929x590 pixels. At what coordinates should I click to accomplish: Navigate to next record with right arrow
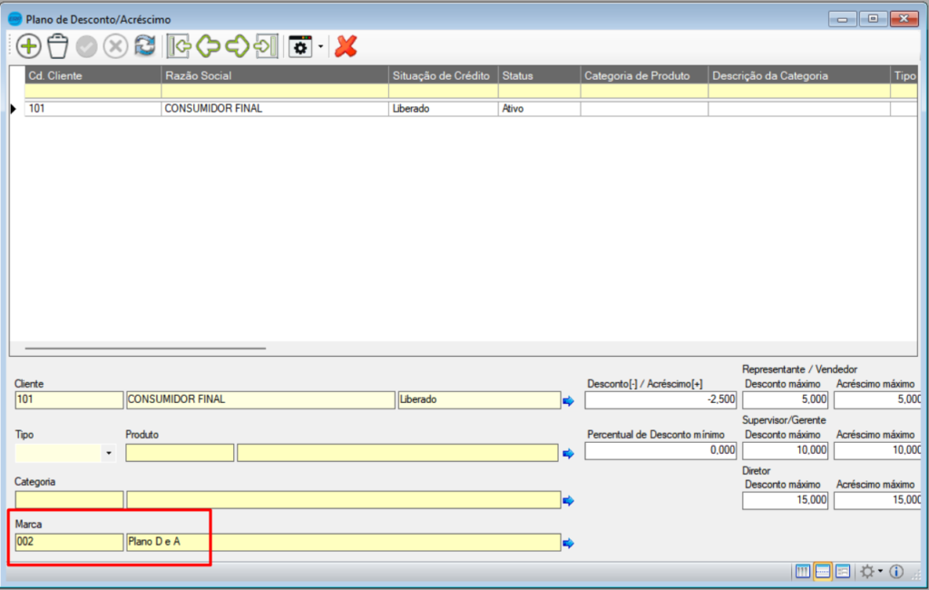pos(237,46)
